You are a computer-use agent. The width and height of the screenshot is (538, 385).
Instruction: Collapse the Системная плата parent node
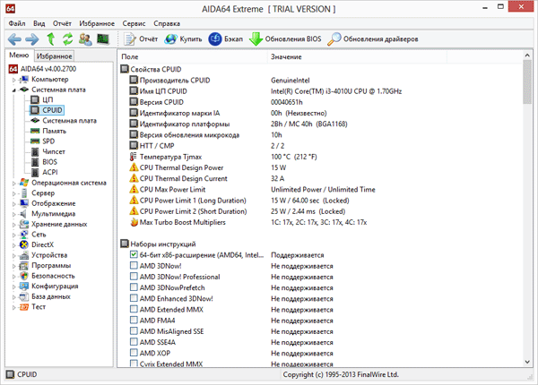click(x=14, y=90)
